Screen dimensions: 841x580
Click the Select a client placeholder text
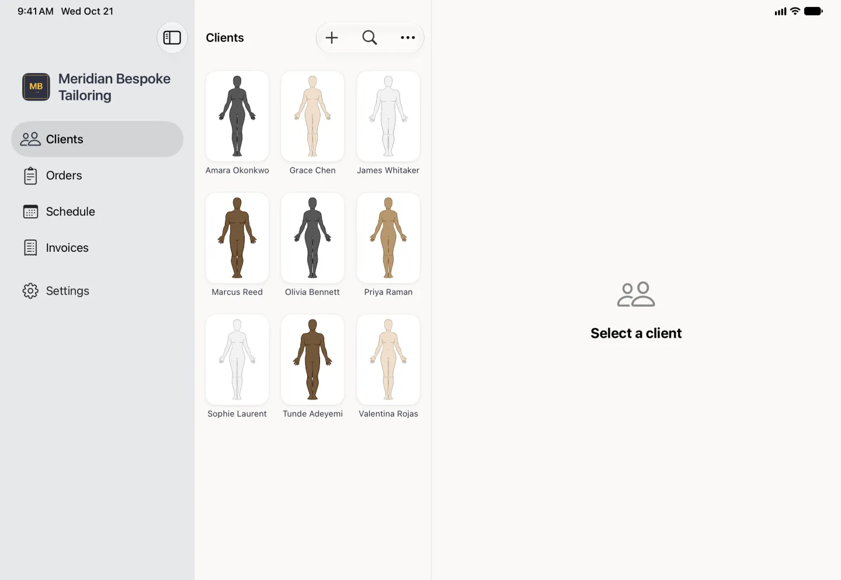coord(636,333)
